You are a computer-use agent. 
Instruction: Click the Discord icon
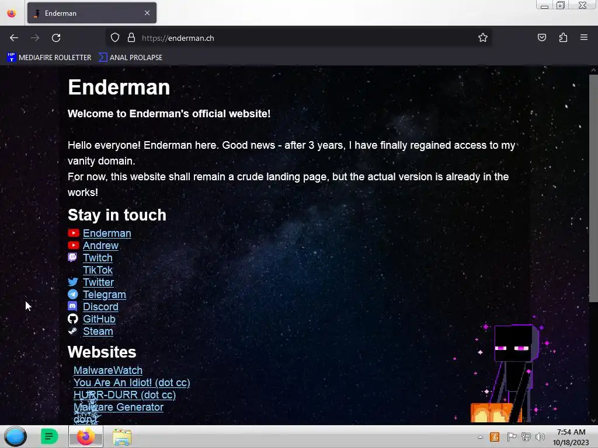(72, 306)
